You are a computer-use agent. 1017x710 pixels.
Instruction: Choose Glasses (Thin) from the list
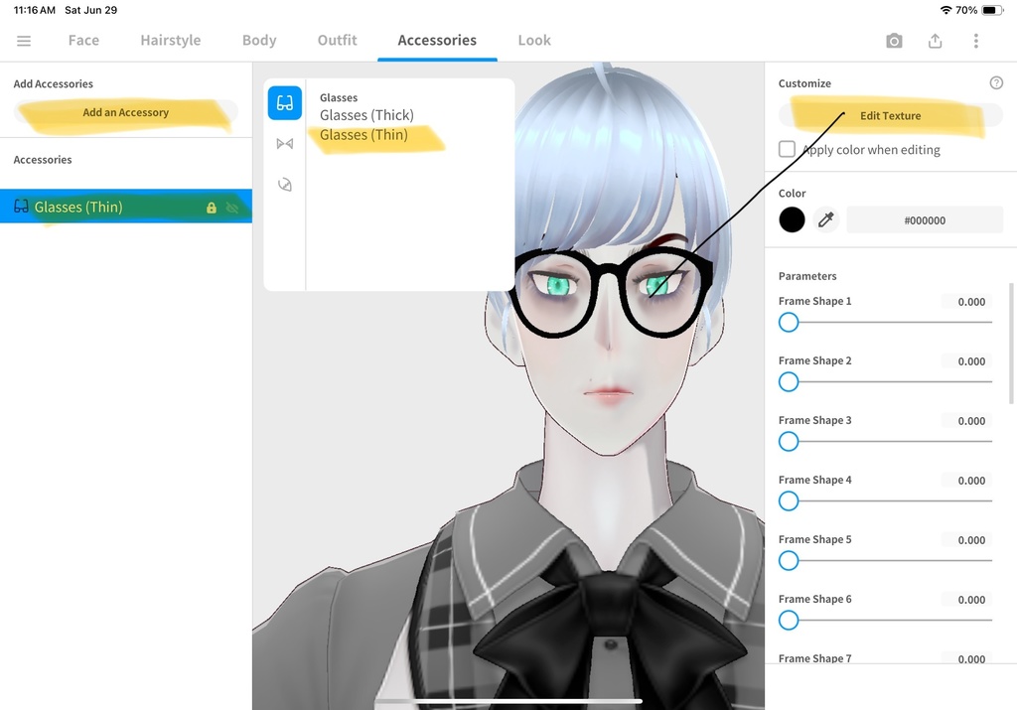pos(363,135)
